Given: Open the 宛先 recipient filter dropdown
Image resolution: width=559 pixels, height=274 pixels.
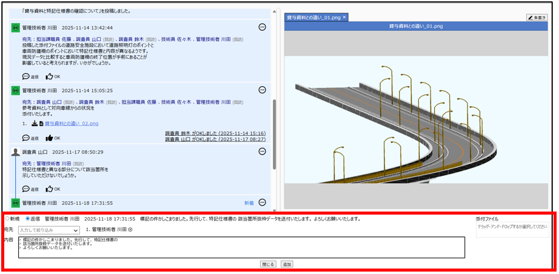Looking at the screenshot, I should pos(49,230).
